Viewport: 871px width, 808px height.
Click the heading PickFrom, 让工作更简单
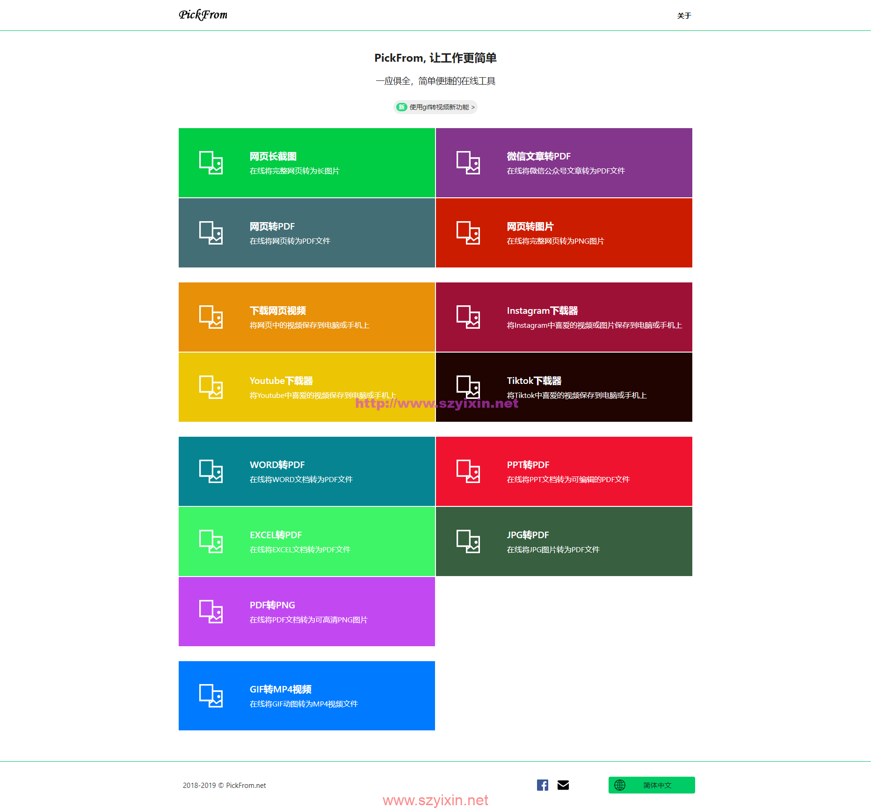[435, 58]
